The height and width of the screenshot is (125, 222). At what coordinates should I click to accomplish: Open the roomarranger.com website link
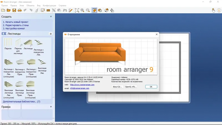82,85
